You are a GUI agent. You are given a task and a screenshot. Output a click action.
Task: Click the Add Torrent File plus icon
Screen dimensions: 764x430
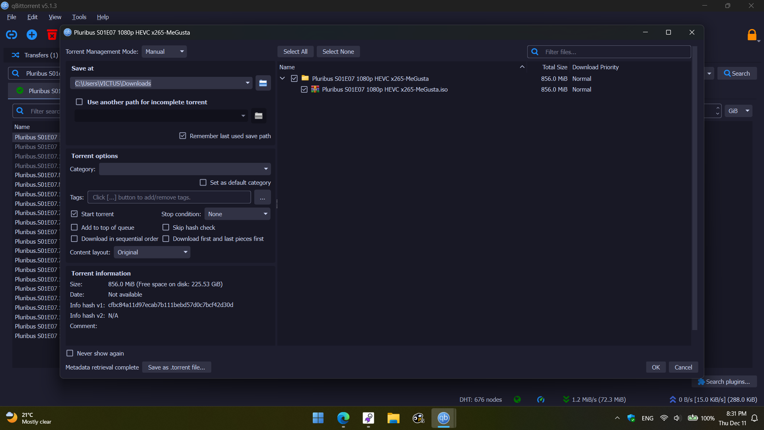click(32, 35)
